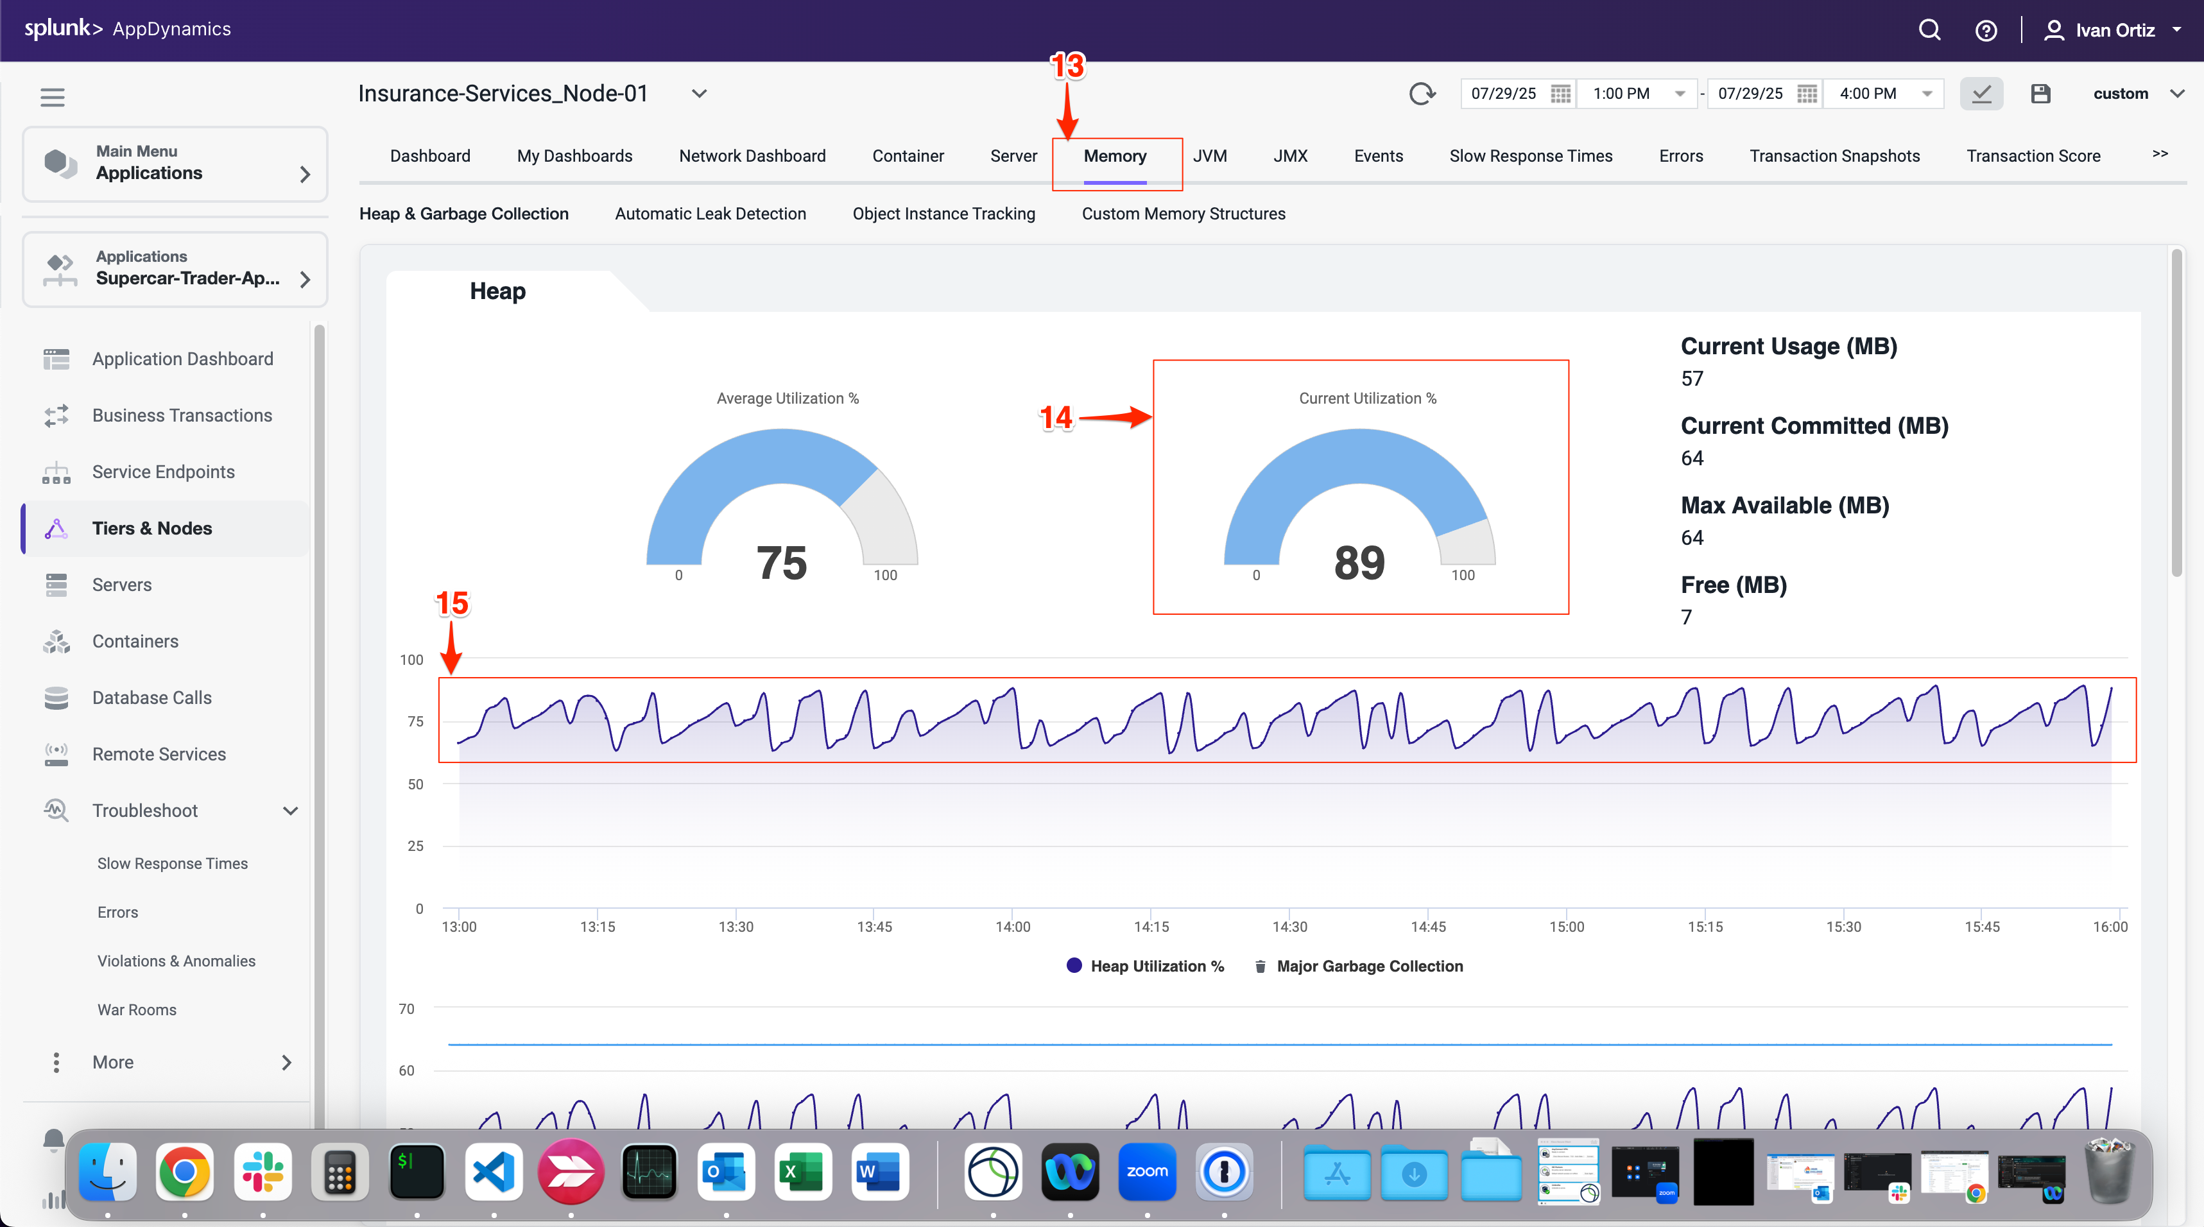Image resolution: width=2204 pixels, height=1227 pixels.
Task: Select the 4:00 PM end time field
Action: [1868, 93]
